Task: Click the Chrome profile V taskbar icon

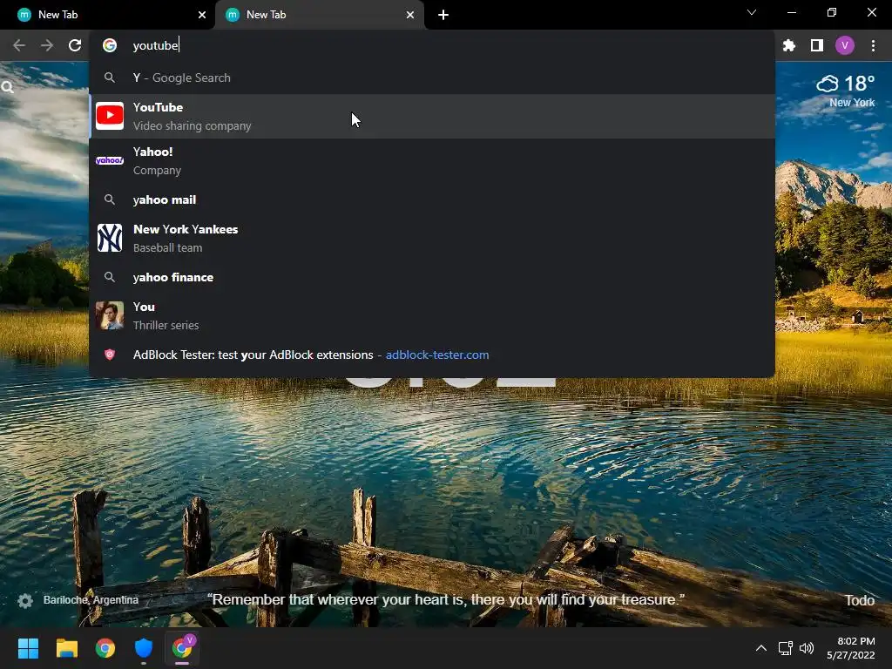Action: [183, 648]
